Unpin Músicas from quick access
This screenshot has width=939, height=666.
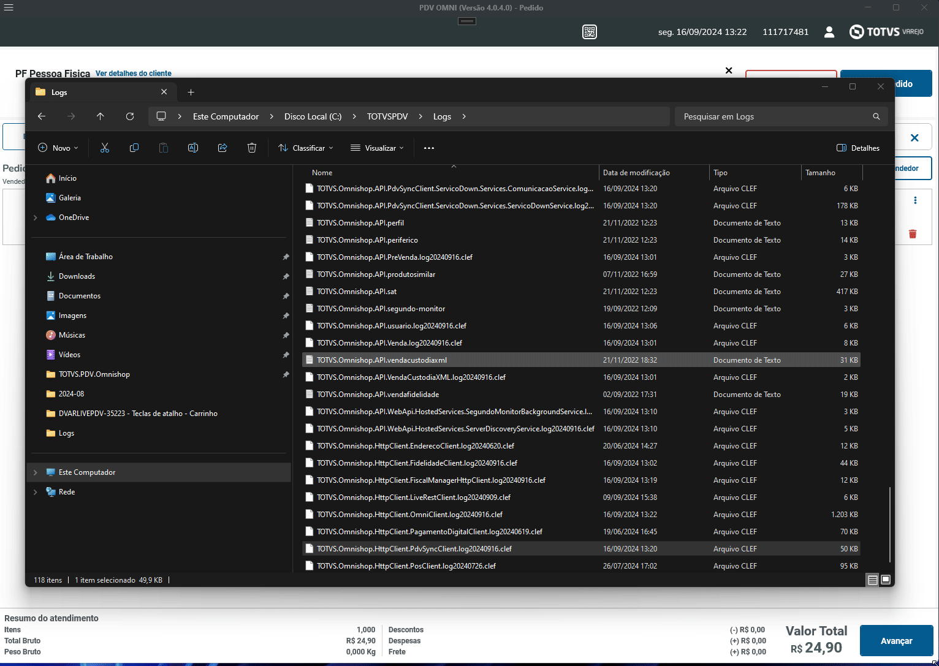(x=286, y=335)
